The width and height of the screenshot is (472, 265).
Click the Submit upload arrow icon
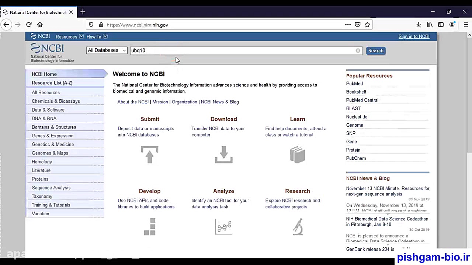coord(149,155)
